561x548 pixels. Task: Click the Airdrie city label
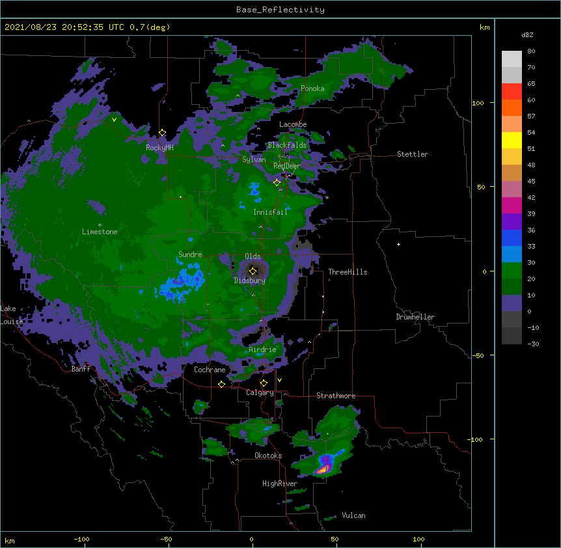pos(262,349)
